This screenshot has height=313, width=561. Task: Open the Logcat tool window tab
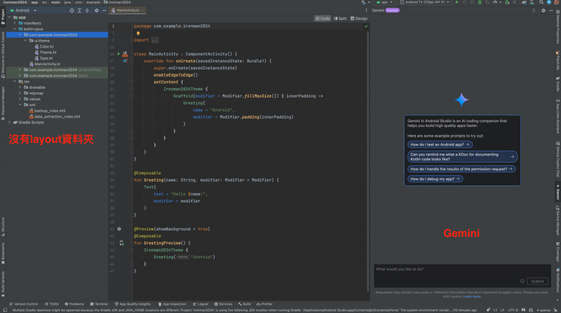[201, 304]
